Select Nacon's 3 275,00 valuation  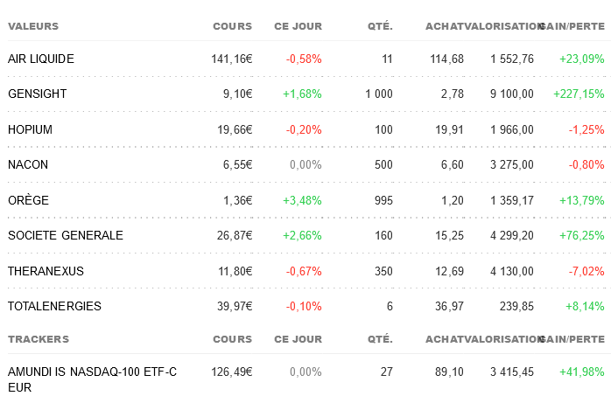pos(512,164)
